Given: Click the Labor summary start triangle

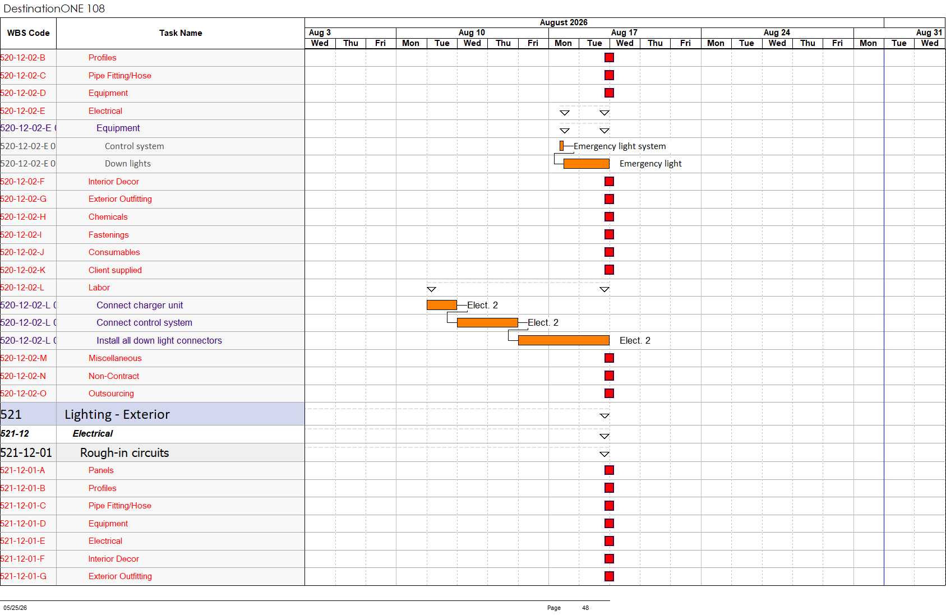Looking at the screenshot, I should pos(431,289).
